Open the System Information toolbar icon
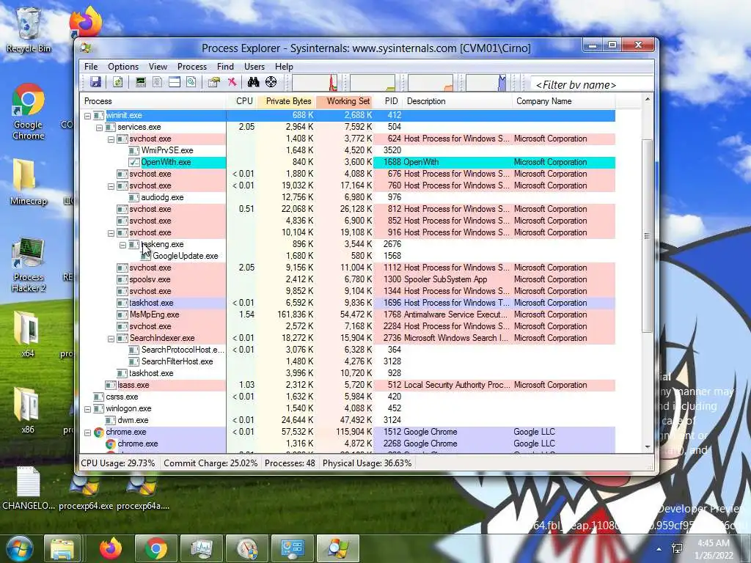The image size is (751, 563). click(140, 82)
